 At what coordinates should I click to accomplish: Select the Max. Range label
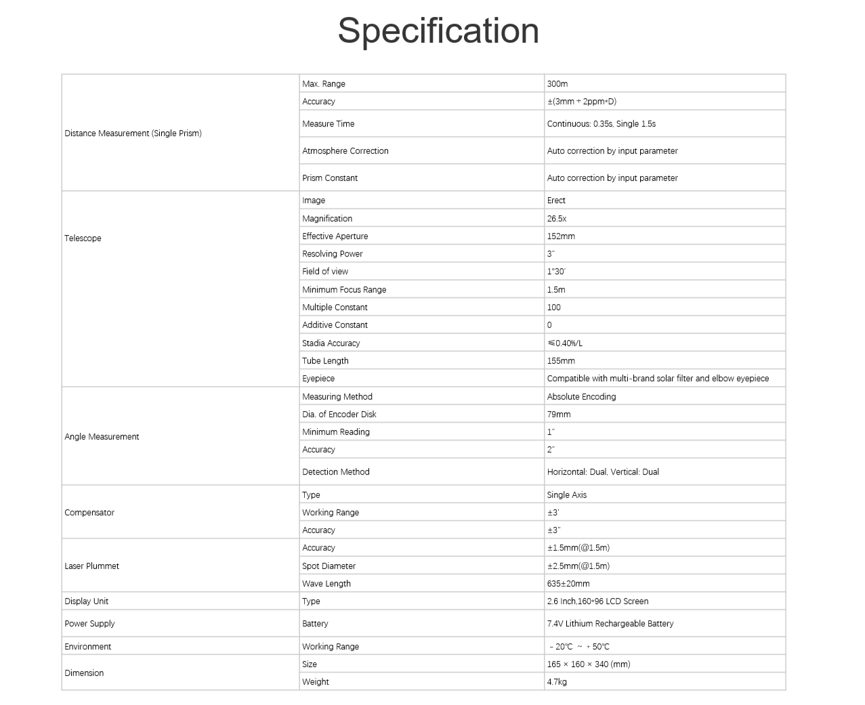[324, 84]
